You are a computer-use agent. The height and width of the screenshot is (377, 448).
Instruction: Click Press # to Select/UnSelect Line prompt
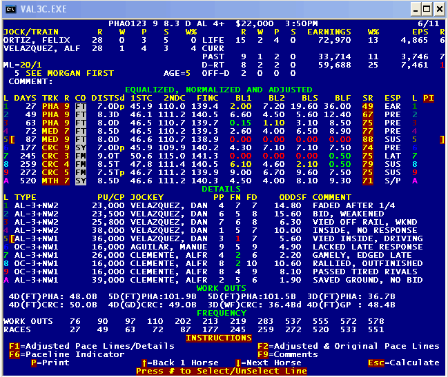tap(222, 371)
